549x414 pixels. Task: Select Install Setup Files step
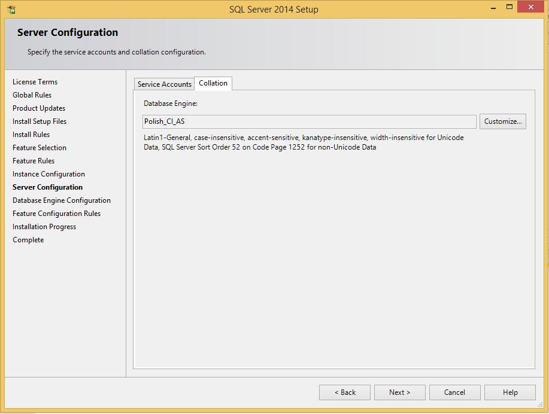click(40, 121)
